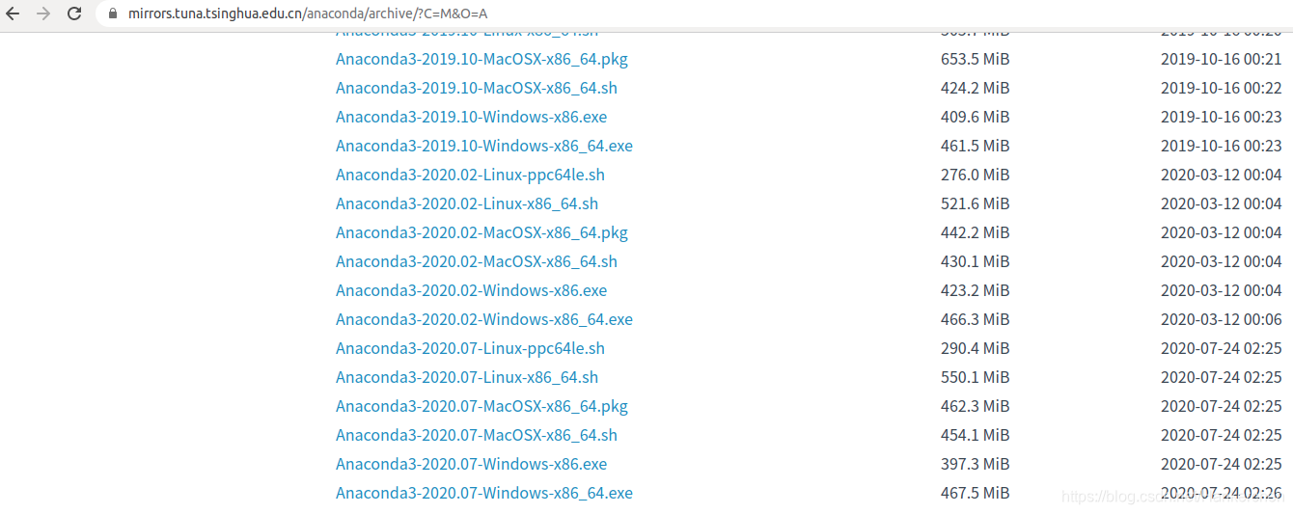1293x514 pixels.
Task: Download Anaconda3-2020.02-Linux-ppc64le.sh
Action: click(470, 175)
